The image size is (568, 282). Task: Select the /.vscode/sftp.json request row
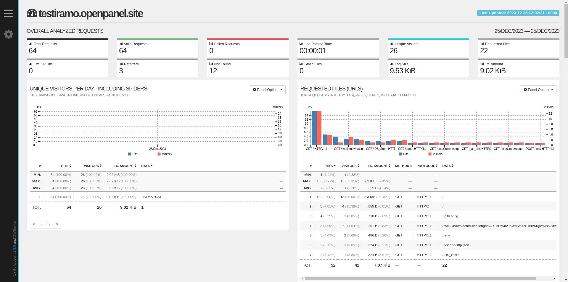coord(428,245)
